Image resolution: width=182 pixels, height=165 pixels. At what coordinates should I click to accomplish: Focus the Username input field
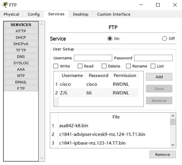(x=93, y=58)
